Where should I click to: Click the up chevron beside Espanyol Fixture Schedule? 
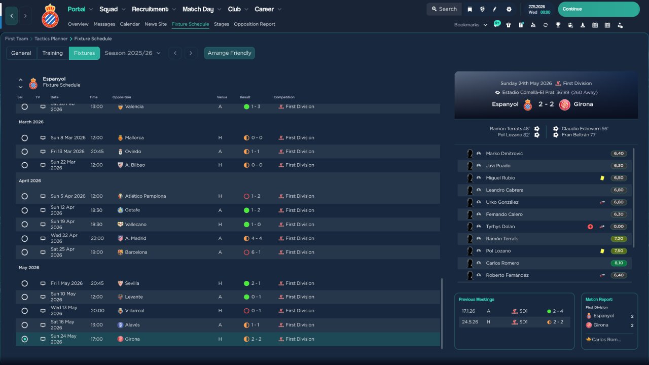pos(21,80)
